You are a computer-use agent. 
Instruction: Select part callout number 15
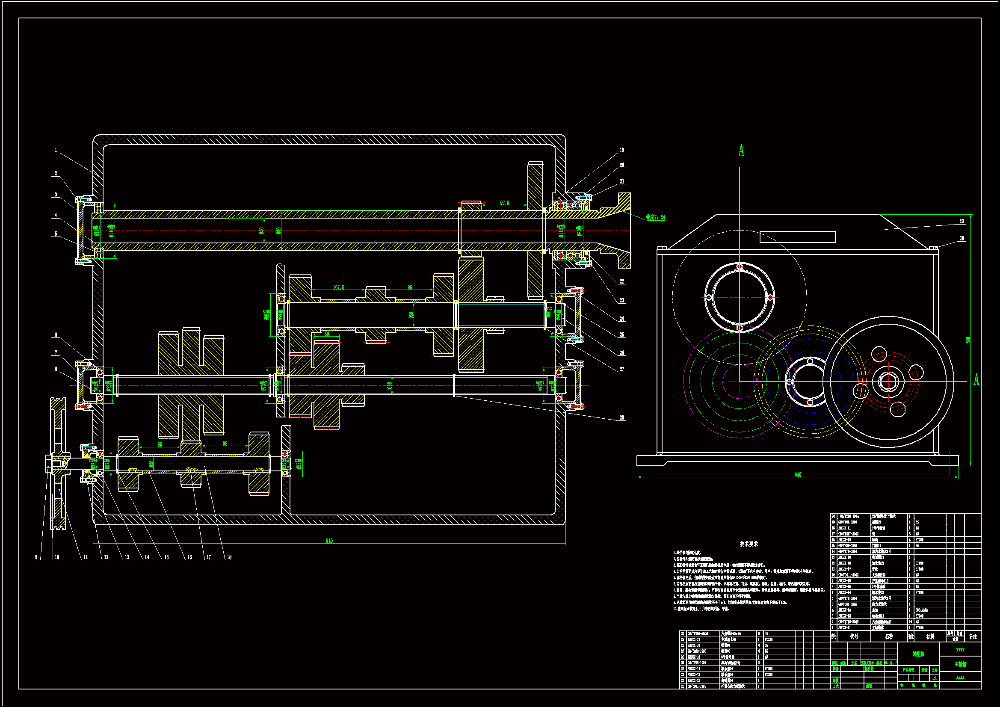click(166, 557)
